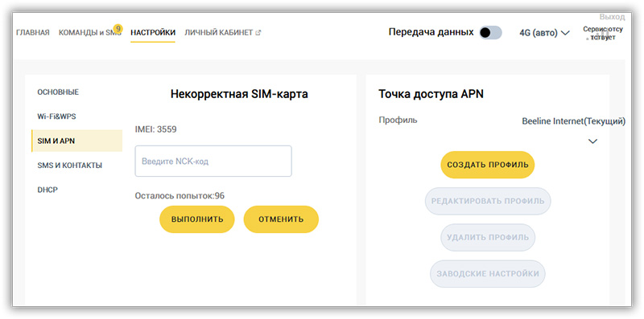
Task: Expand the APN profile chevron
Action: tap(592, 141)
